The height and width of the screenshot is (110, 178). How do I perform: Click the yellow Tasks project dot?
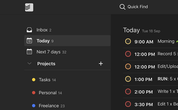[34, 80]
